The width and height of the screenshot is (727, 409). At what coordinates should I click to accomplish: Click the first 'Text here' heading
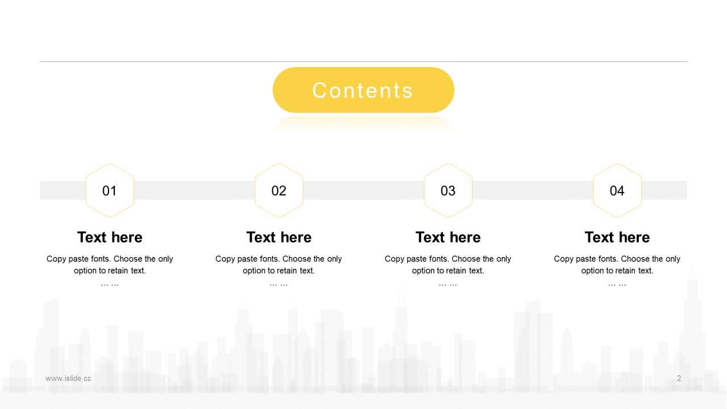[x=110, y=237]
